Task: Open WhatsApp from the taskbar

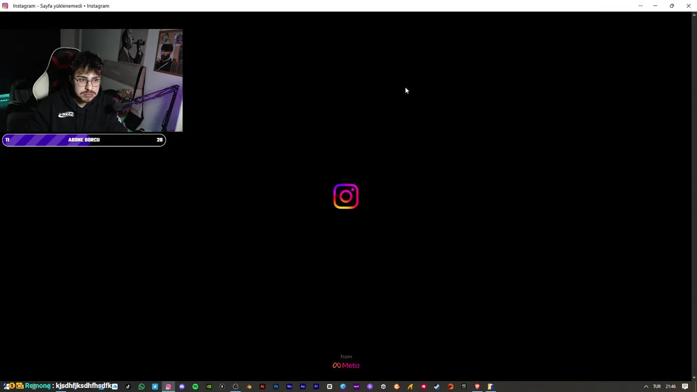Action: coord(141,387)
